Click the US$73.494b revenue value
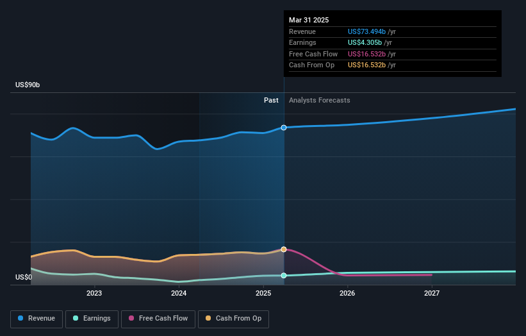The image size is (526, 336). (x=366, y=31)
